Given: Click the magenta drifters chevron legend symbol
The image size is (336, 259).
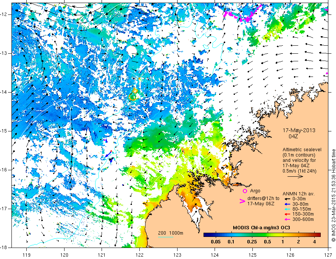Looking at the screenshot, I should pos(242,201).
